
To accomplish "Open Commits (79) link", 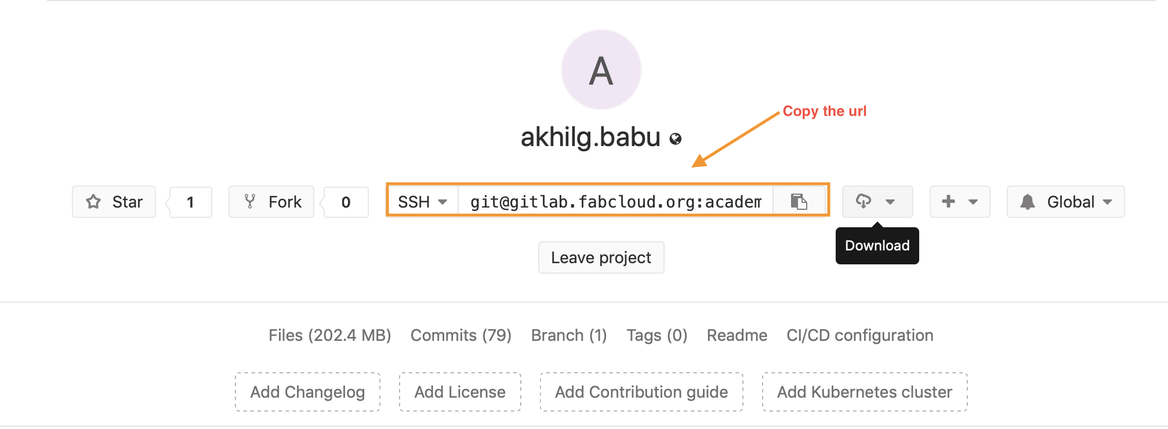I will [x=461, y=335].
